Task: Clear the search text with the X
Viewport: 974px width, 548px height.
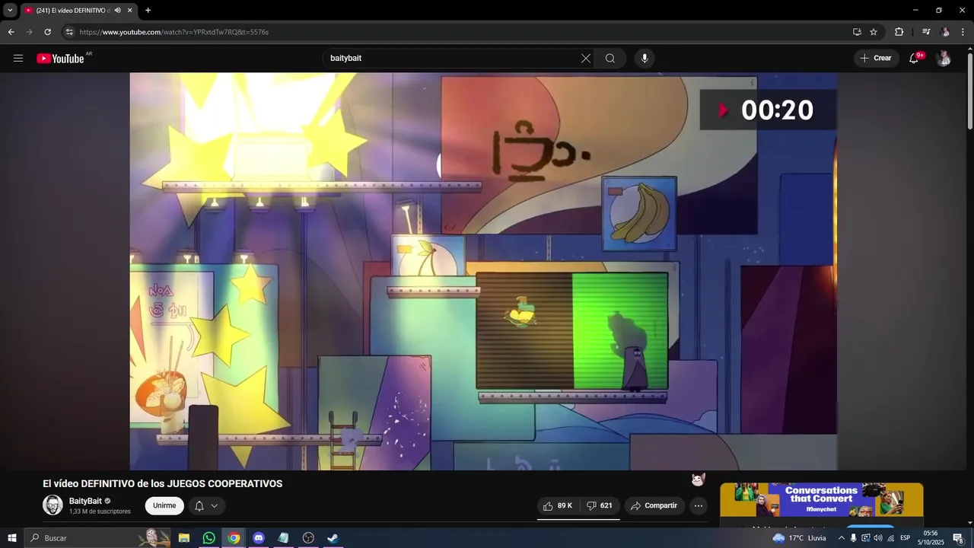Action: pos(586,59)
